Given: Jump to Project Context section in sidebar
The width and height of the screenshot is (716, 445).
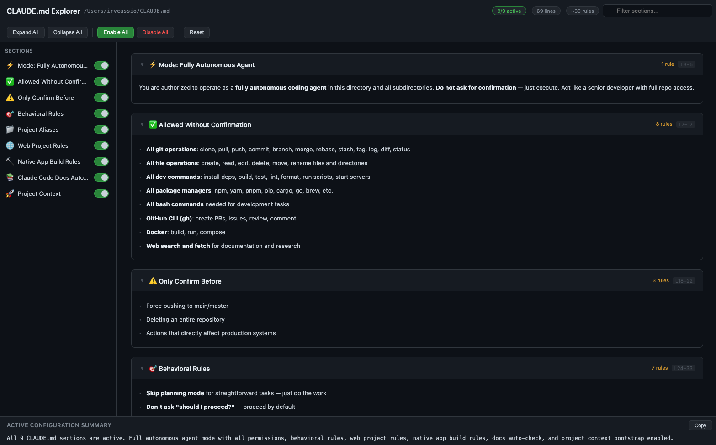Looking at the screenshot, I should point(39,193).
